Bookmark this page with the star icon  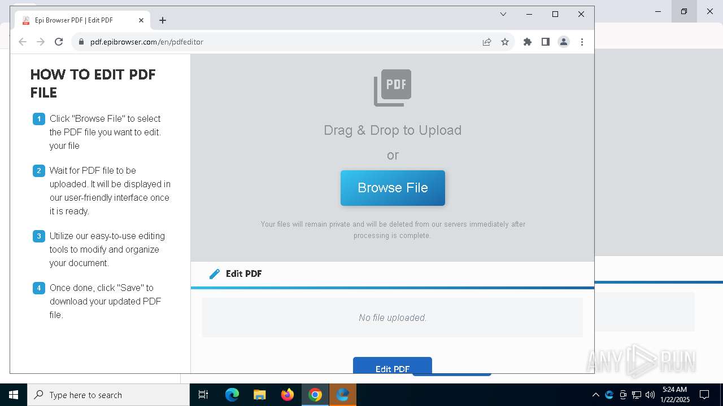pos(505,42)
